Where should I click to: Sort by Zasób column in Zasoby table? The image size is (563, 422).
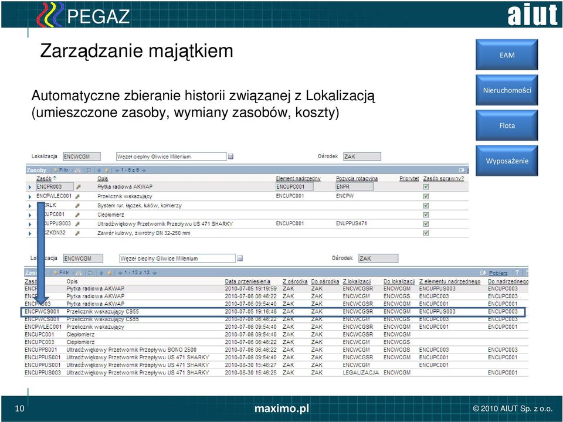pos(44,178)
